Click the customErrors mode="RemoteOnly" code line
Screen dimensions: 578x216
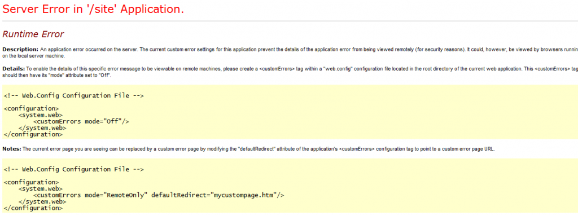coord(159,195)
